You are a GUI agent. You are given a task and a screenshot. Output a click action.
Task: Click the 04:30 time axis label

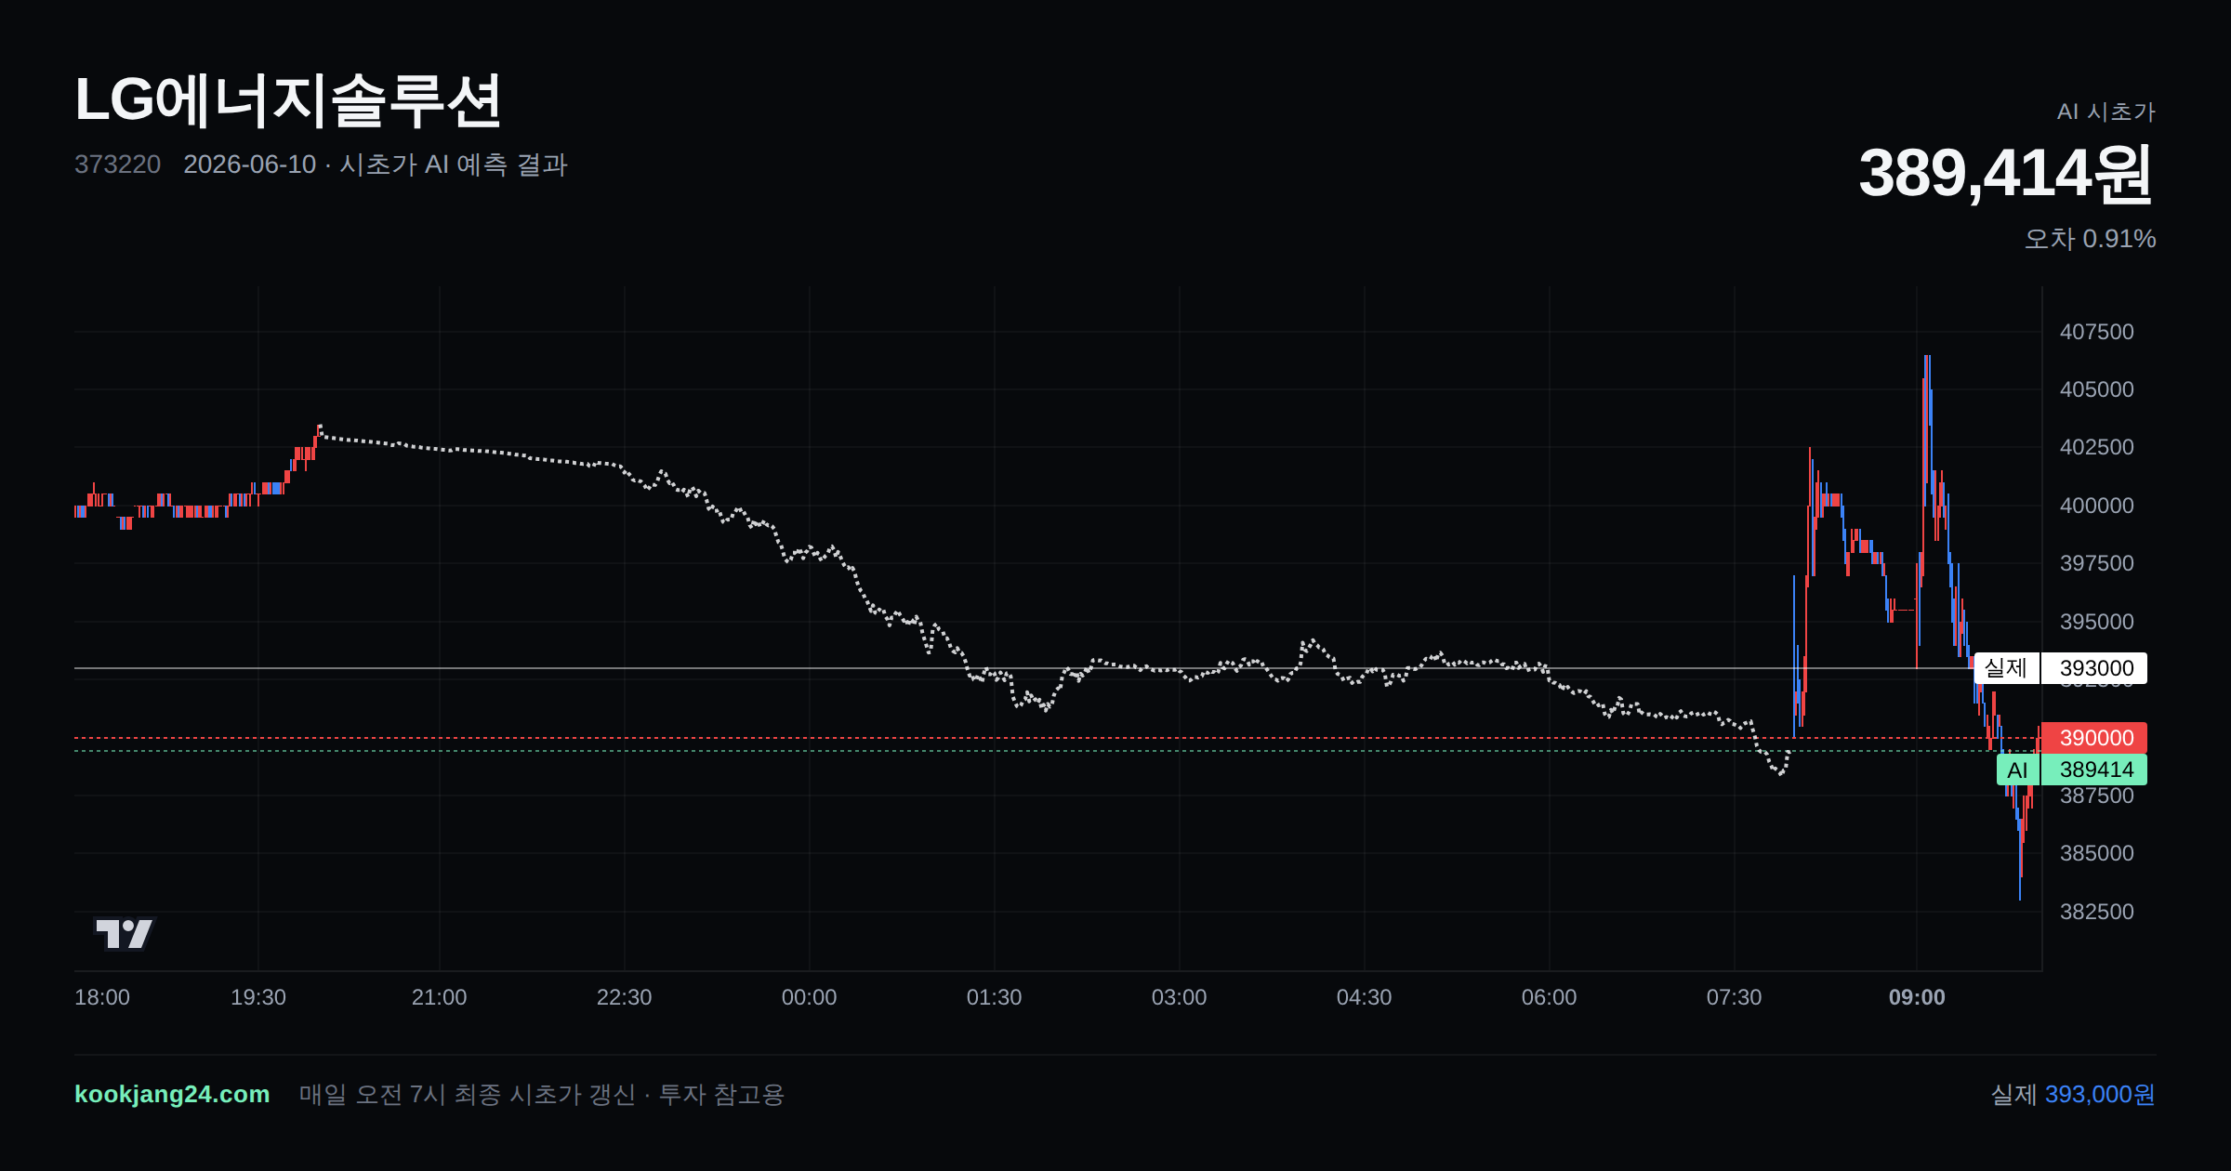(x=1365, y=997)
